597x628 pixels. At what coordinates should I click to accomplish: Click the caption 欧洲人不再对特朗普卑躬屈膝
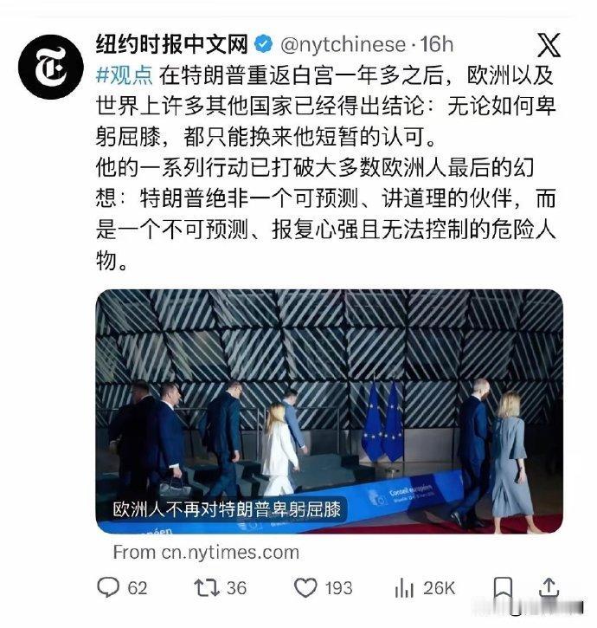tap(227, 509)
